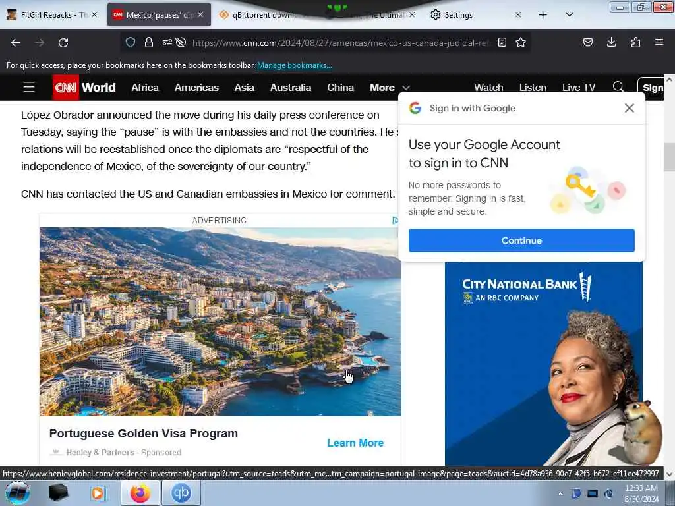Click the Live TV link
The width and height of the screenshot is (675, 506).
[579, 88]
